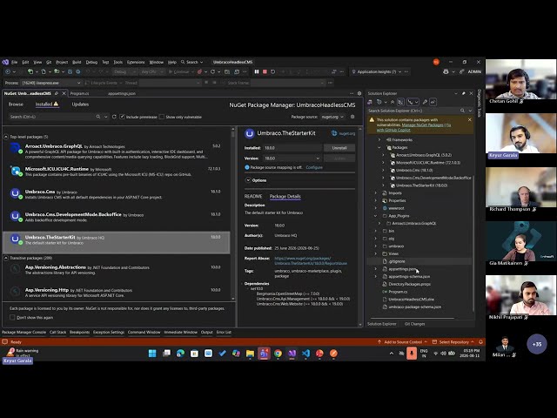The height and width of the screenshot is (418, 557).
Task: Open the Debug menu
Action: pos(91,62)
